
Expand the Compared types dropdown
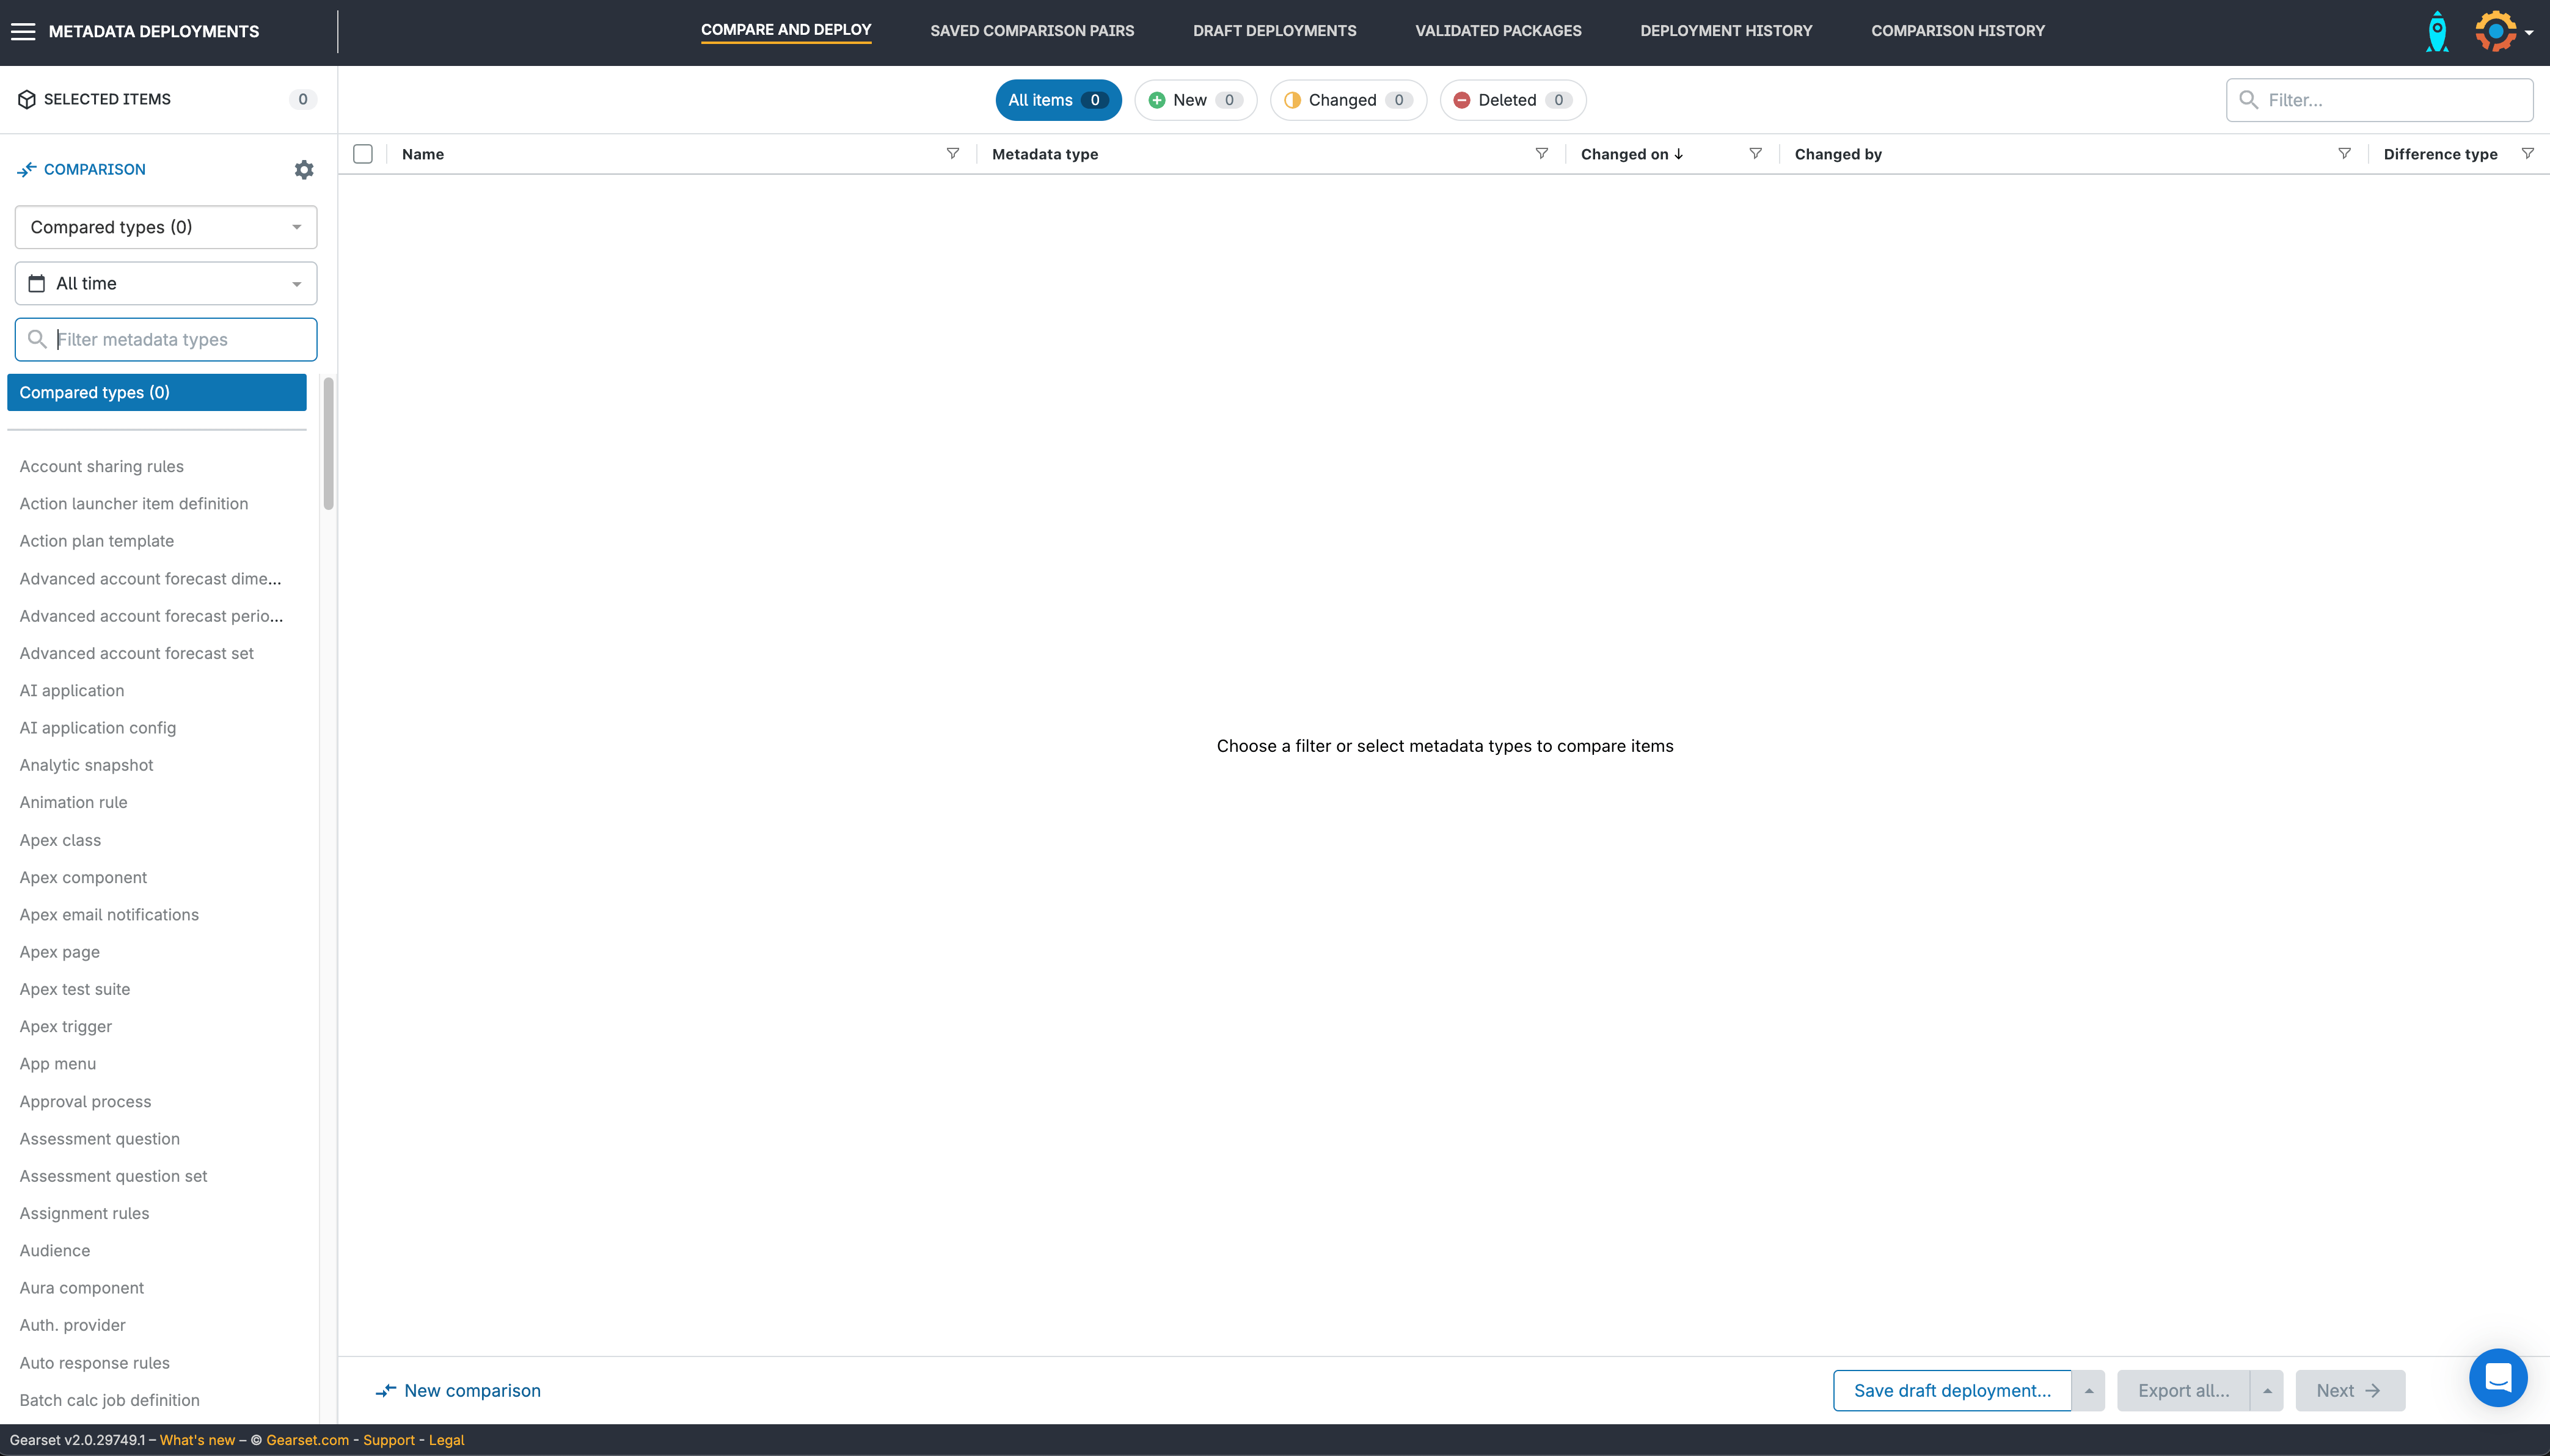[x=166, y=227]
